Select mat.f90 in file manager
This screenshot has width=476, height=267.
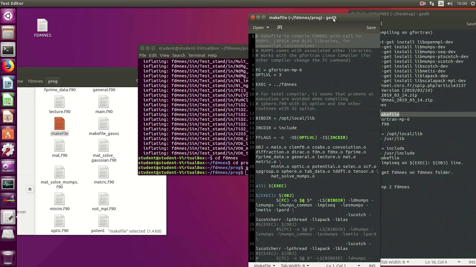(x=59, y=148)
